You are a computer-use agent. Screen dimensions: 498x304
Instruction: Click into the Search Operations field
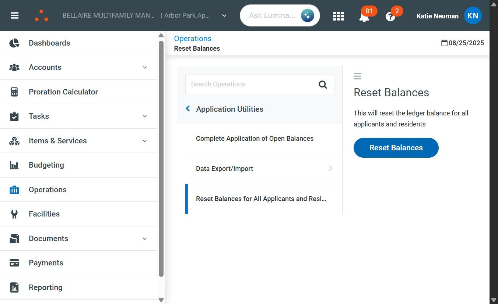pos(250,84)
